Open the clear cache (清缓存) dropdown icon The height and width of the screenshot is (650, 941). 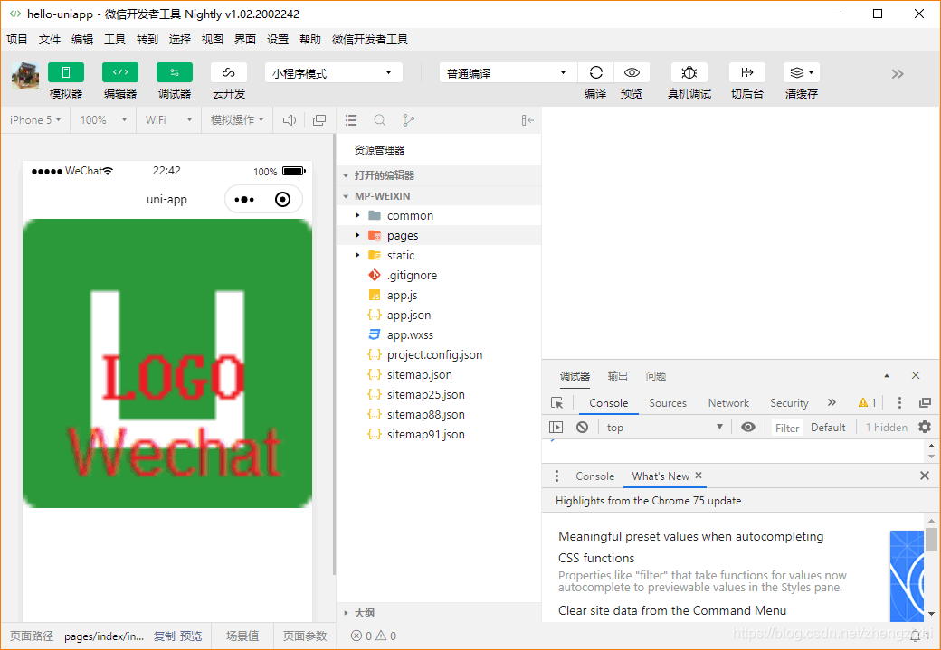[801, 72]
